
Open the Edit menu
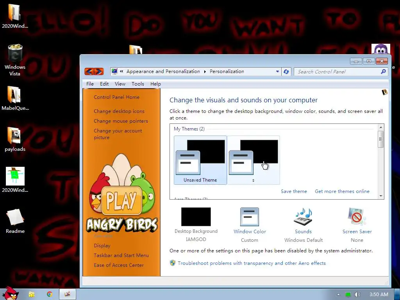pyautogui.click(x=104, y=84)
